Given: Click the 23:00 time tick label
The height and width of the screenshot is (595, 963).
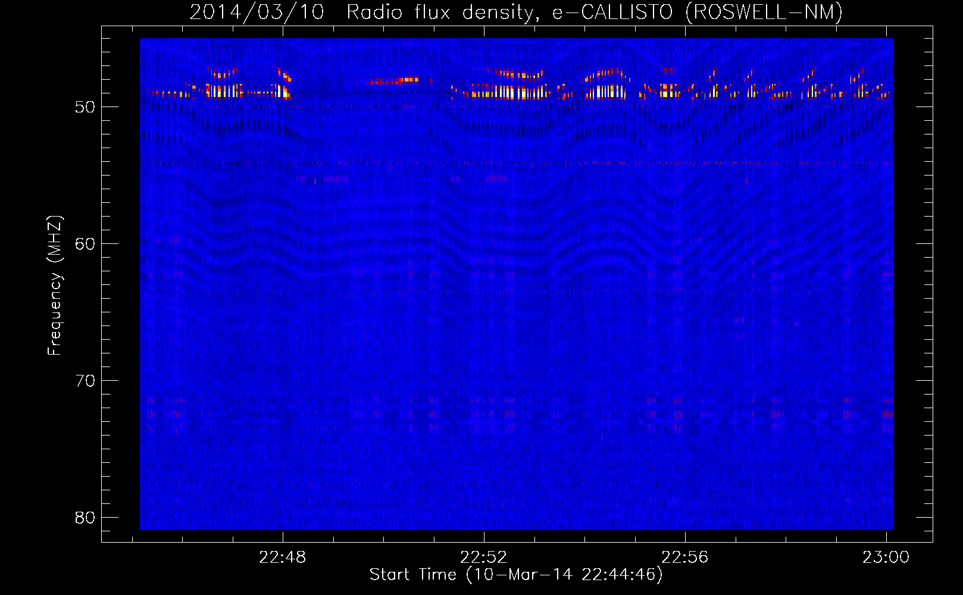Looking at the screenshot, I should 886,557.
